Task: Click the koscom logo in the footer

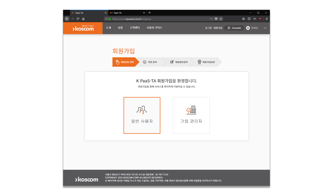Action: pyautogui.click(x=87, y=179)
